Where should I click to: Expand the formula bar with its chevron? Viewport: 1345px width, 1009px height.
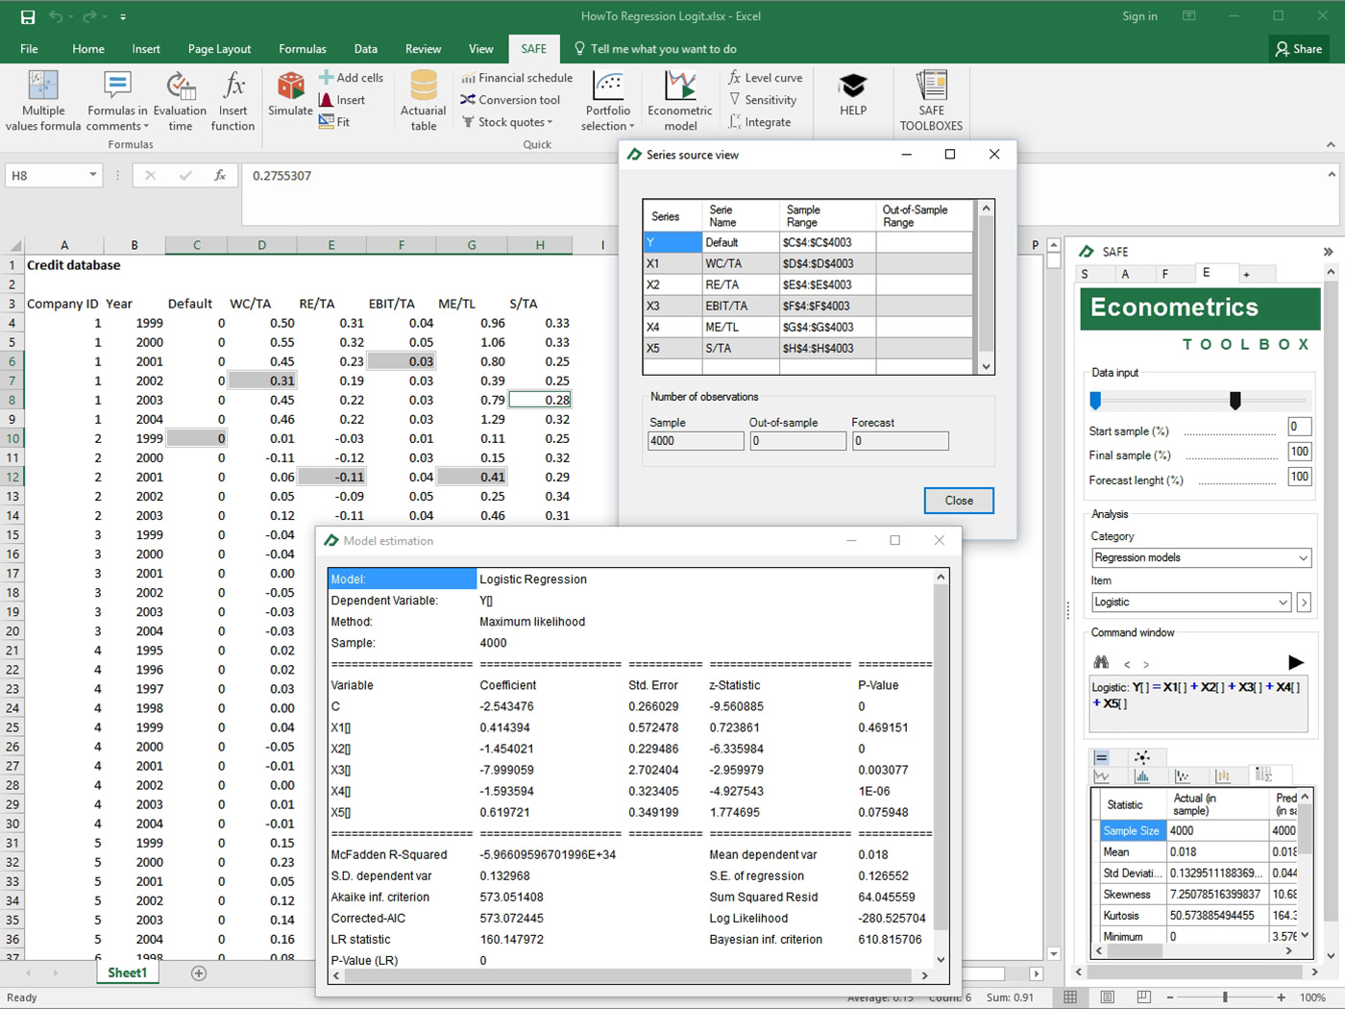(1332, 175)
